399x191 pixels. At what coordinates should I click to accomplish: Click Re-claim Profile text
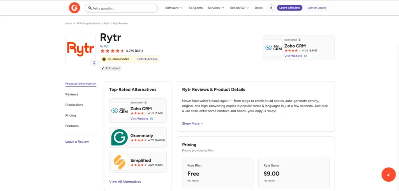pos(118,59)
